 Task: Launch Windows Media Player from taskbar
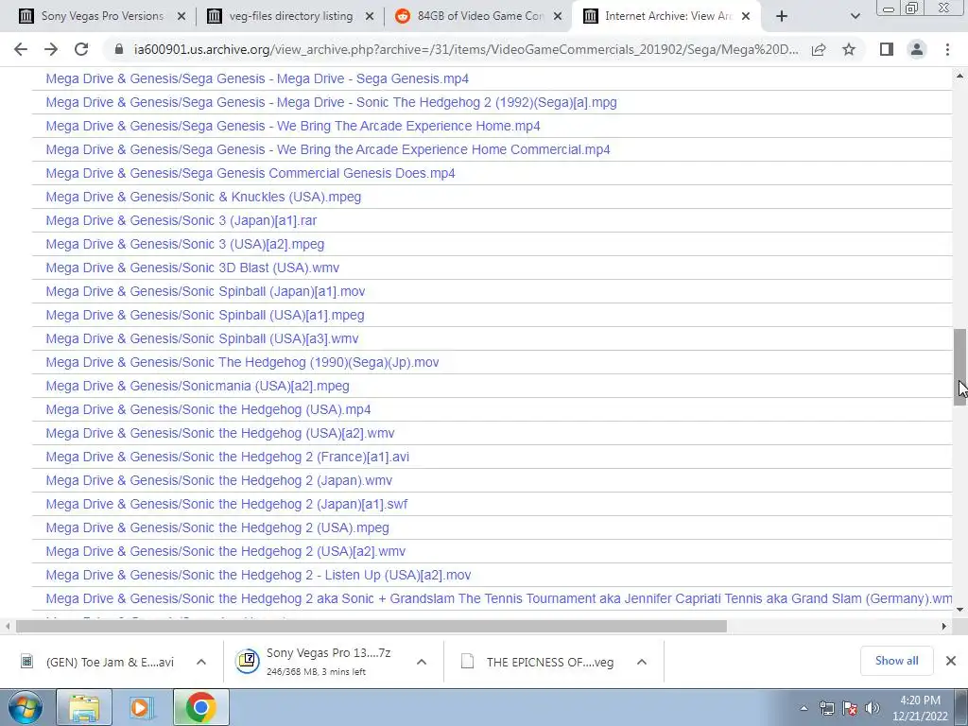[142, 707]
